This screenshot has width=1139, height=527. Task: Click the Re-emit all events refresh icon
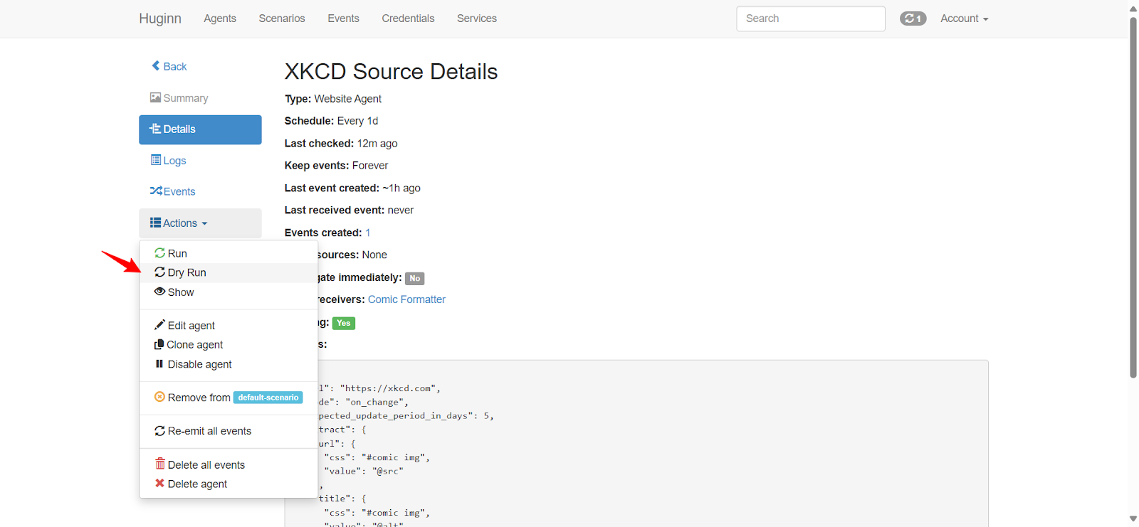click(160, 430)
